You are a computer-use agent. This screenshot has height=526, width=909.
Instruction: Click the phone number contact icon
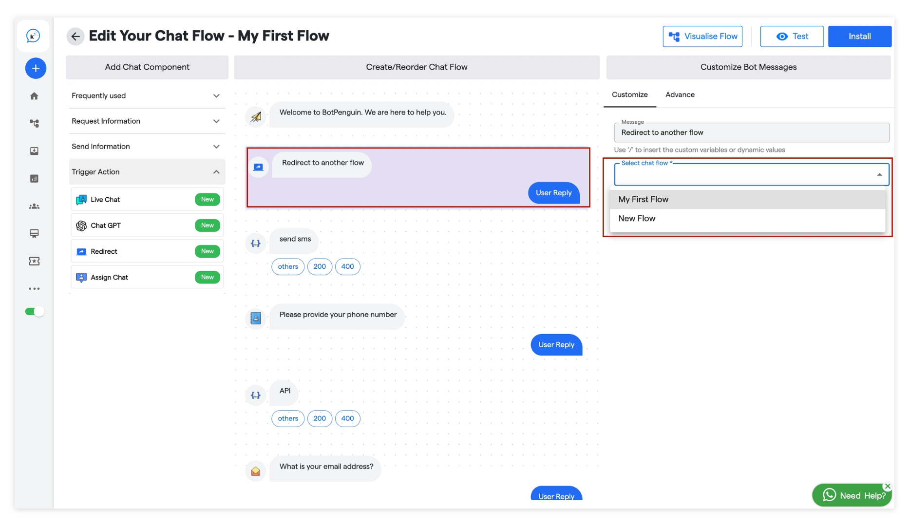click(x=256, y=318)
